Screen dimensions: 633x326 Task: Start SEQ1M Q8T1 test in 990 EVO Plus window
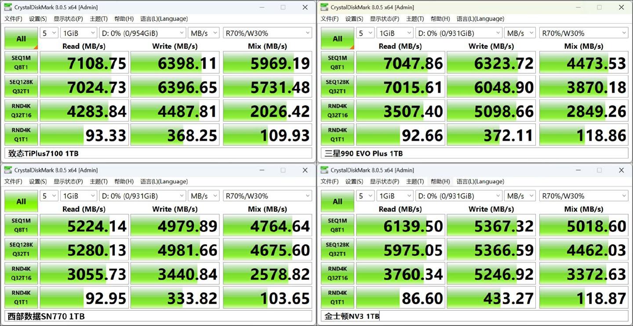click(x=337, y=63)
